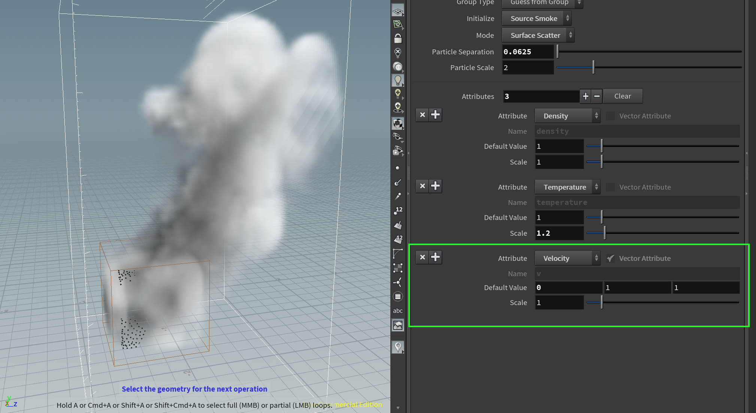
Task: Select the background image display icon
Action: tap(397, 325)
